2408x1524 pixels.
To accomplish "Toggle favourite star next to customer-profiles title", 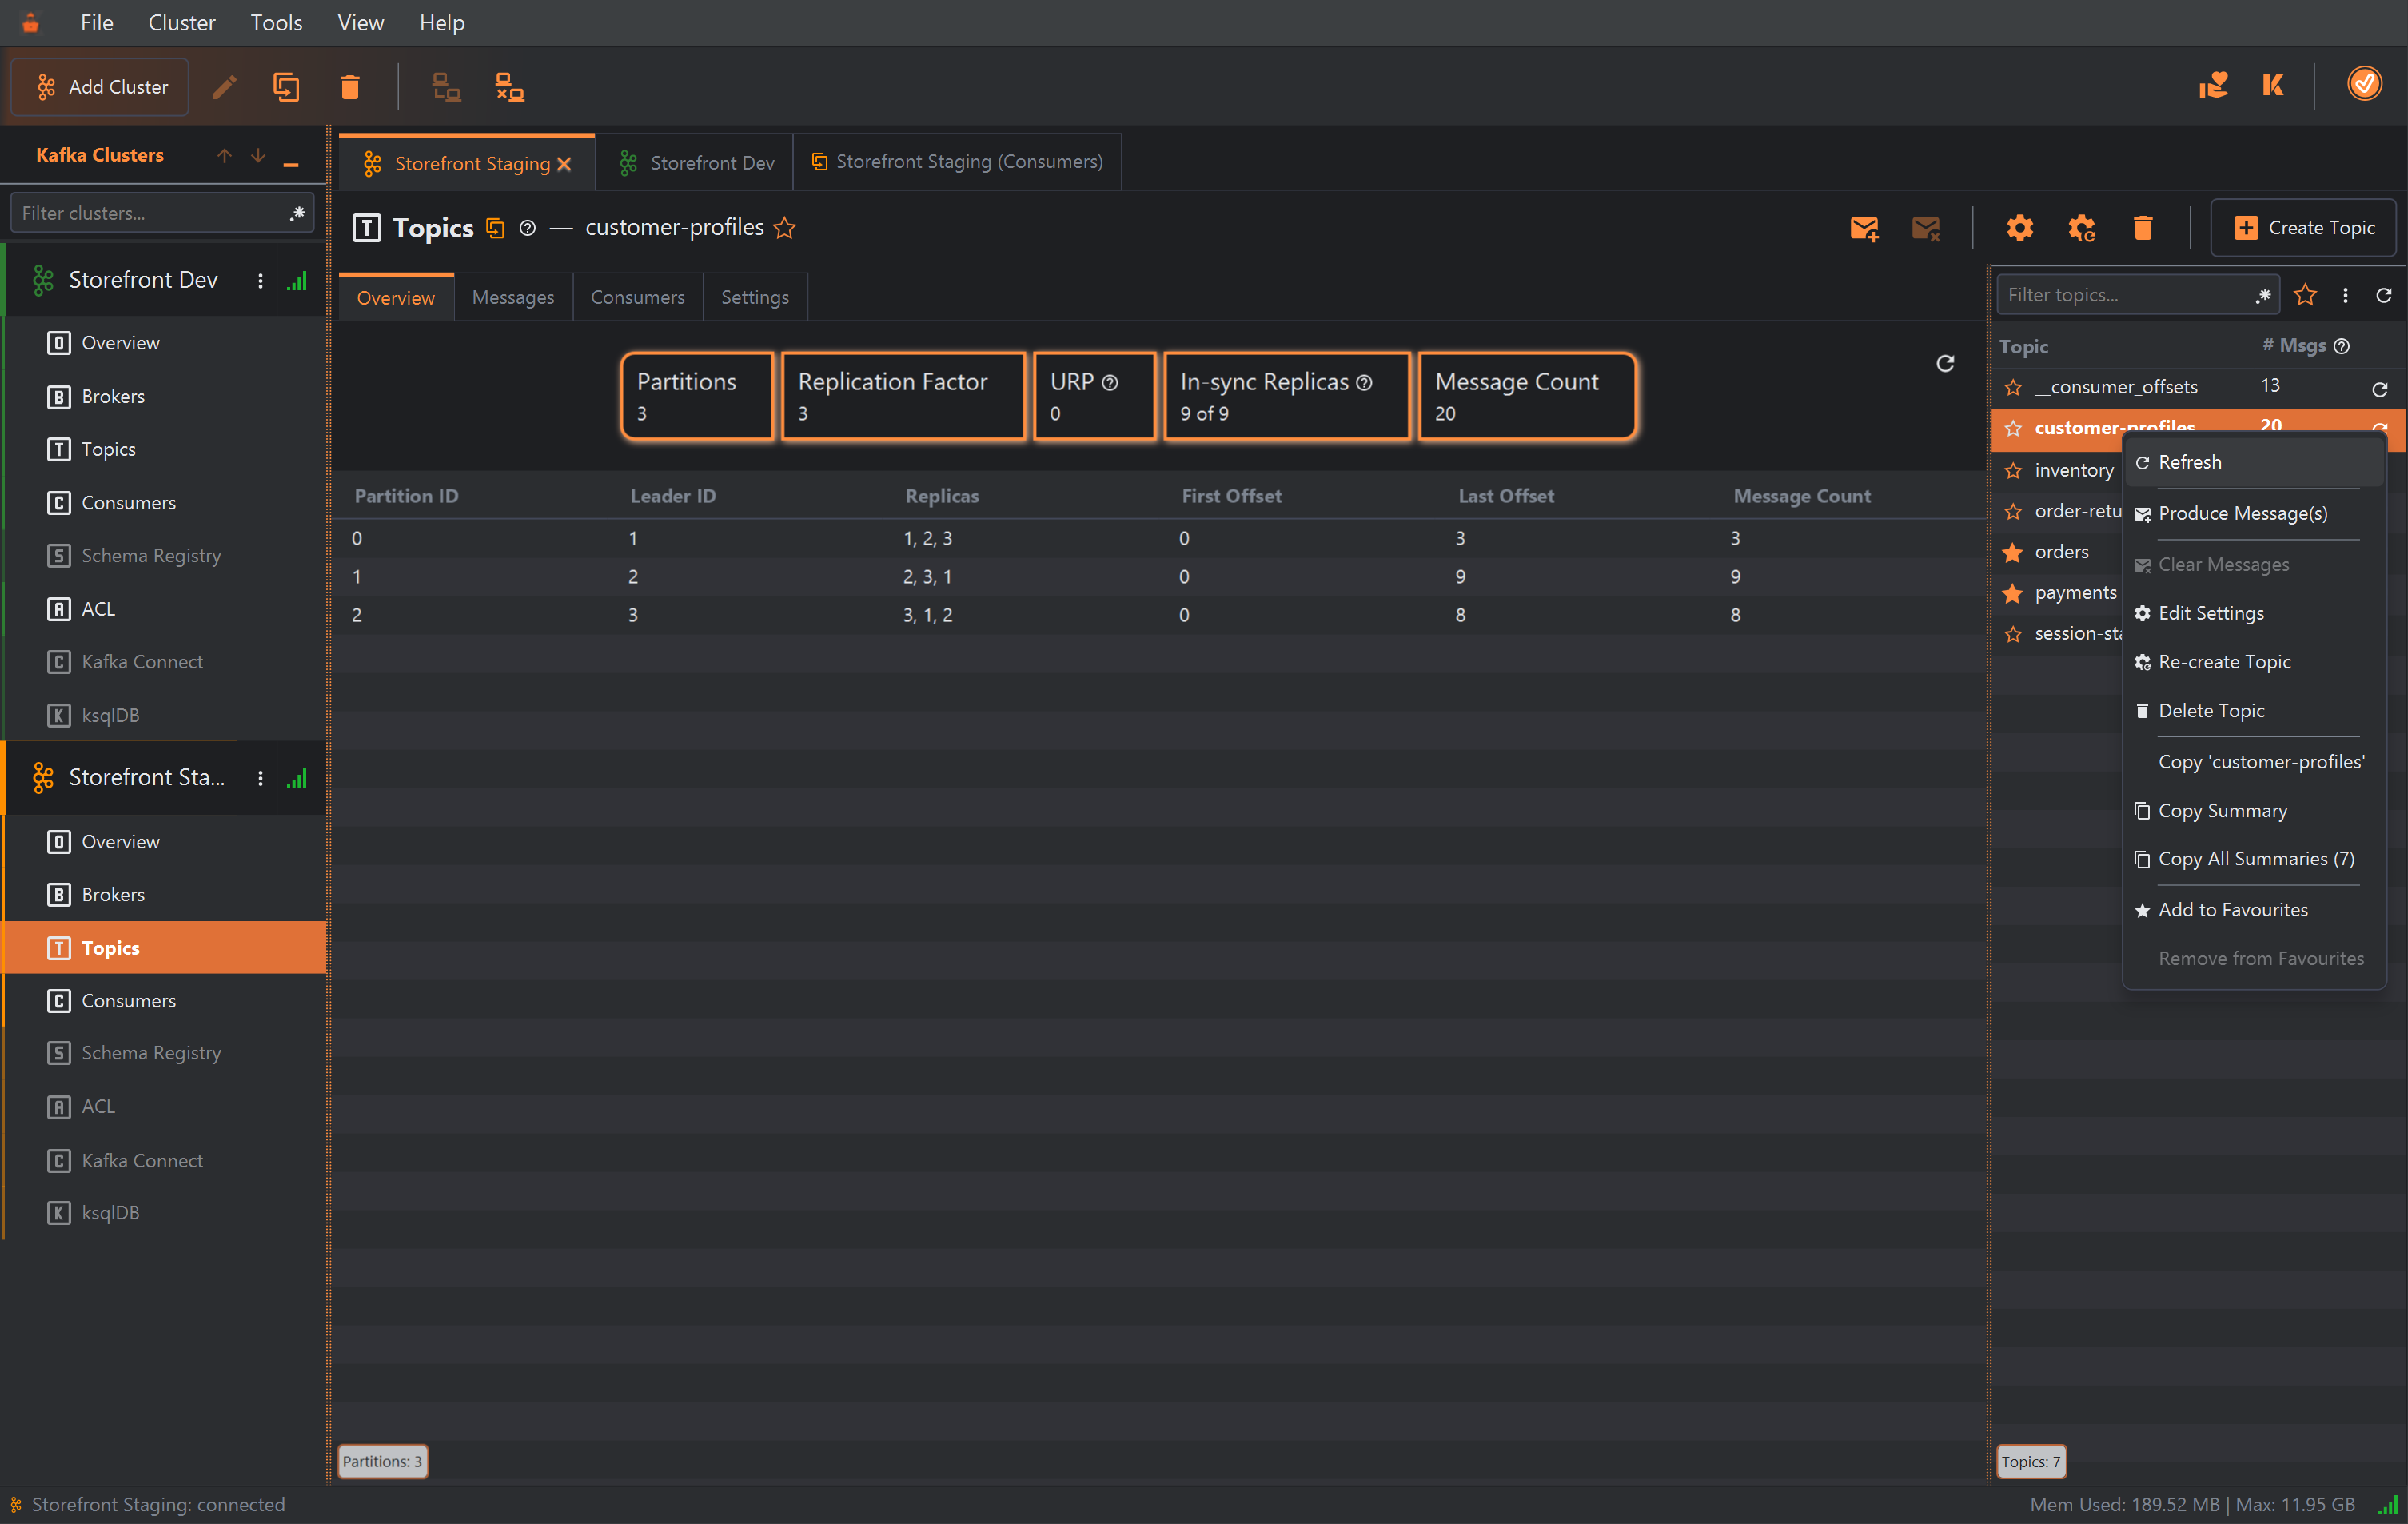I will coord(785,228).
